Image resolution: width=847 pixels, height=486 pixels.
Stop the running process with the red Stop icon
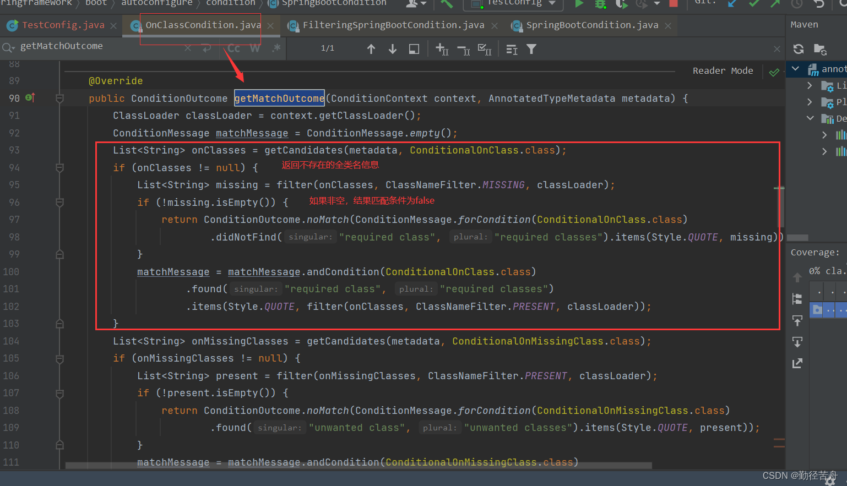(673, 4)
